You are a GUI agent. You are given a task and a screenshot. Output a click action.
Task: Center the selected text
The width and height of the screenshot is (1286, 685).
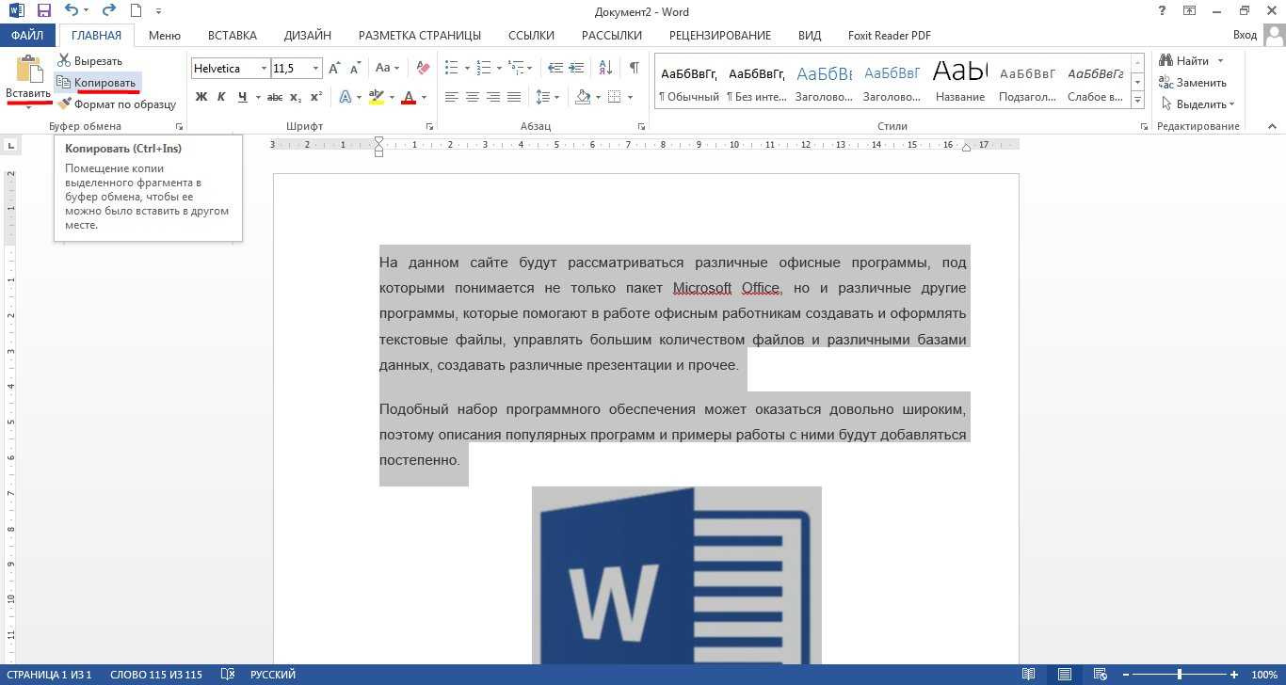click(x=473, y=97)
